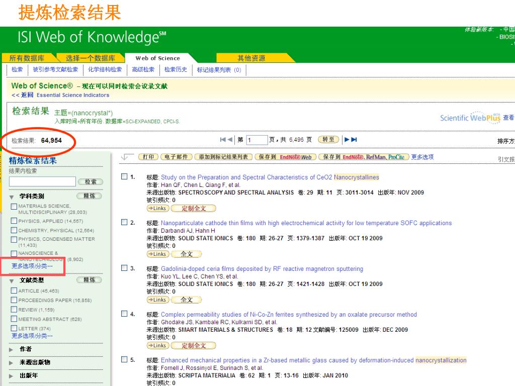
Task: Switch to the 所有数据库 tab
Action: (x=27, y=58)
